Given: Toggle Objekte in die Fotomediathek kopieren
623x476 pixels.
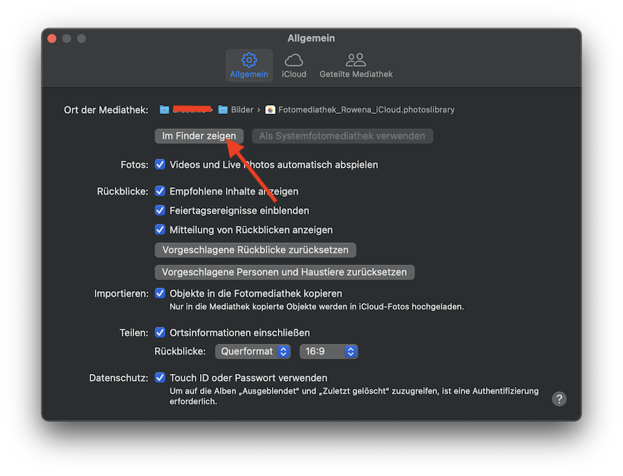Looking at the screenshot, I should (160, 293).
